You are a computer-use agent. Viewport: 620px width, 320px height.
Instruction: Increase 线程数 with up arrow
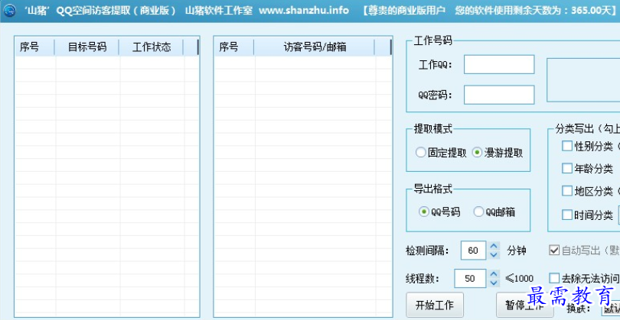pos(494,274)
